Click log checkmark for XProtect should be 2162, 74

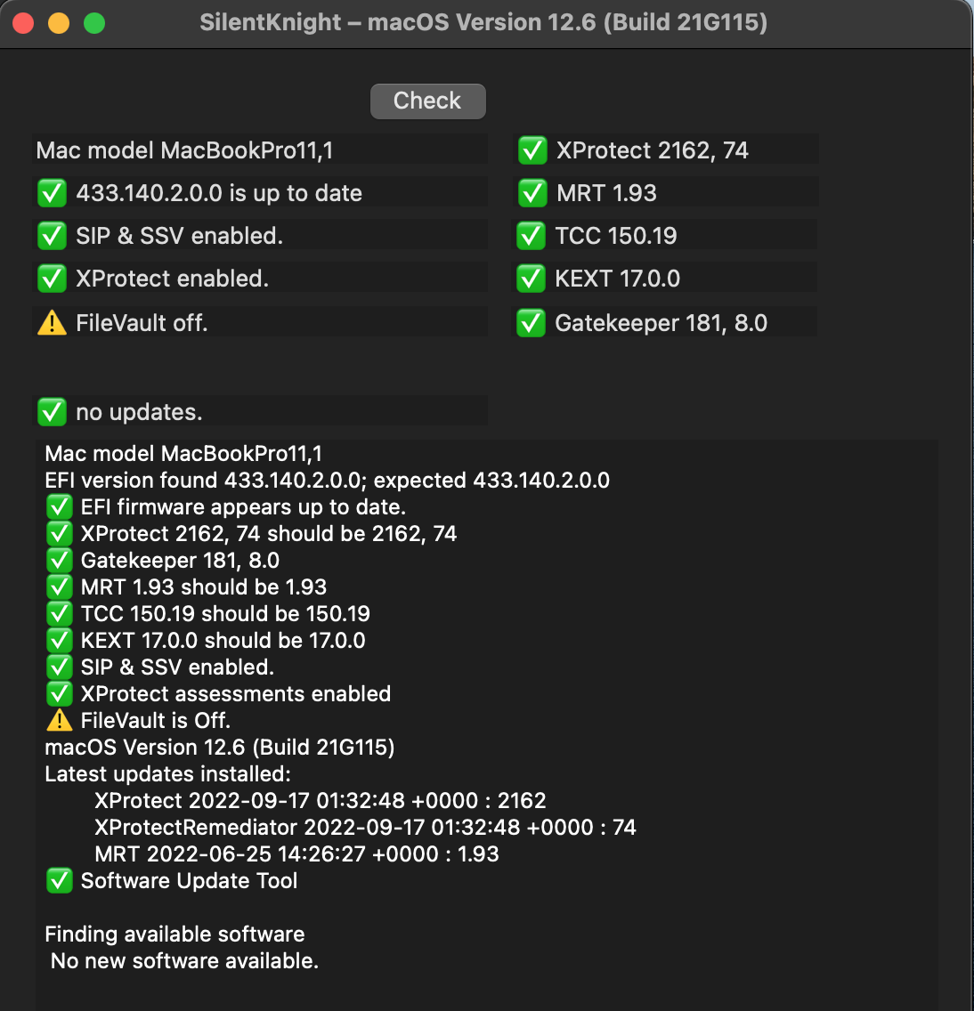click(x=60, y=533)
